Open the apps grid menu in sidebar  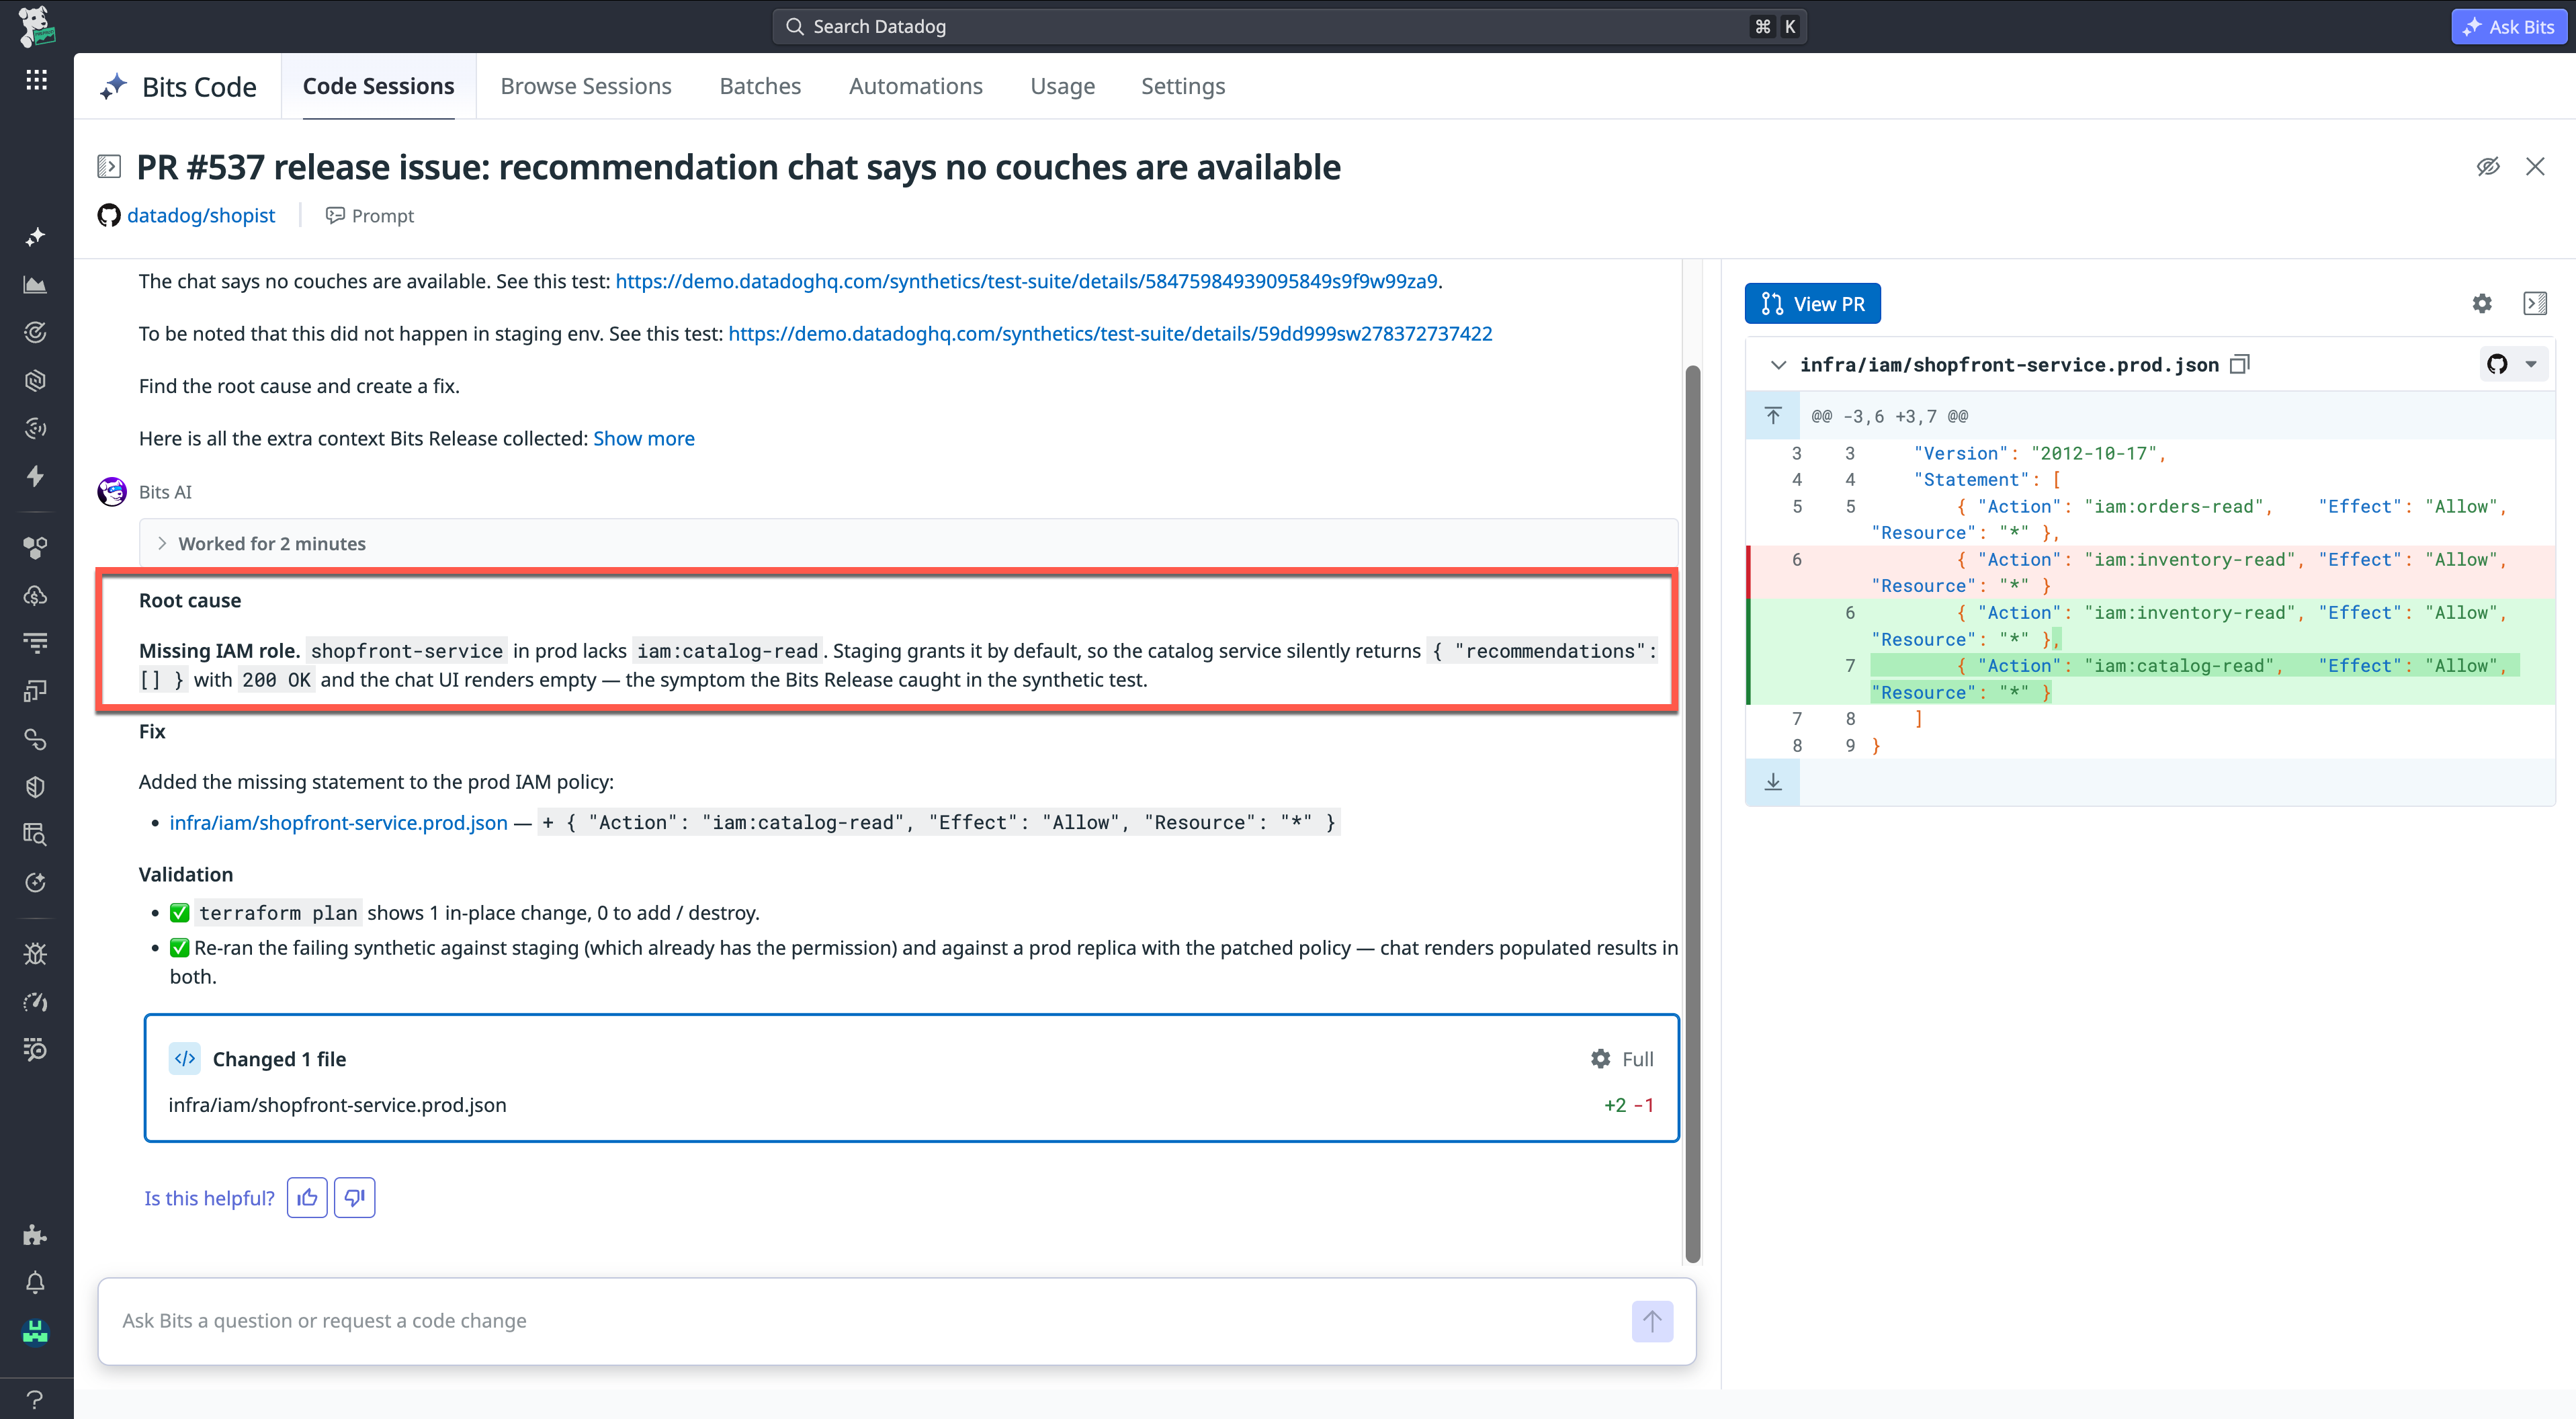pos(36,80)
